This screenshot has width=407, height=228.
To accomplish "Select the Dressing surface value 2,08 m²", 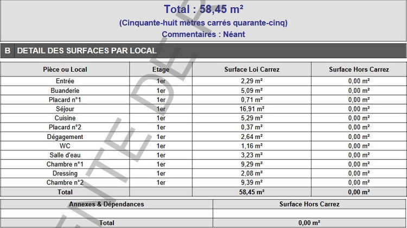I will coord(251,173).
